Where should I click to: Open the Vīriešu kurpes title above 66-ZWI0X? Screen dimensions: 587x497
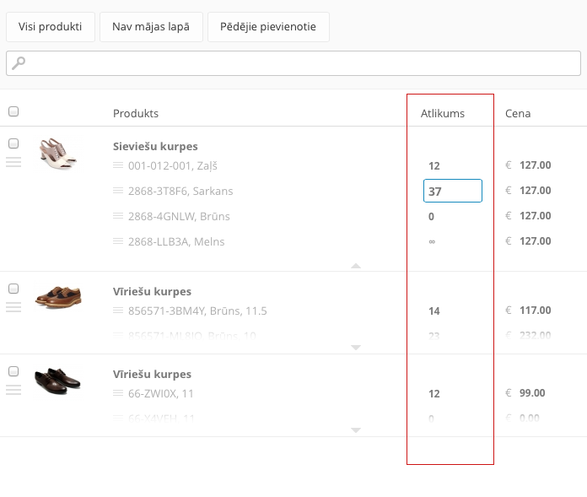152,374
